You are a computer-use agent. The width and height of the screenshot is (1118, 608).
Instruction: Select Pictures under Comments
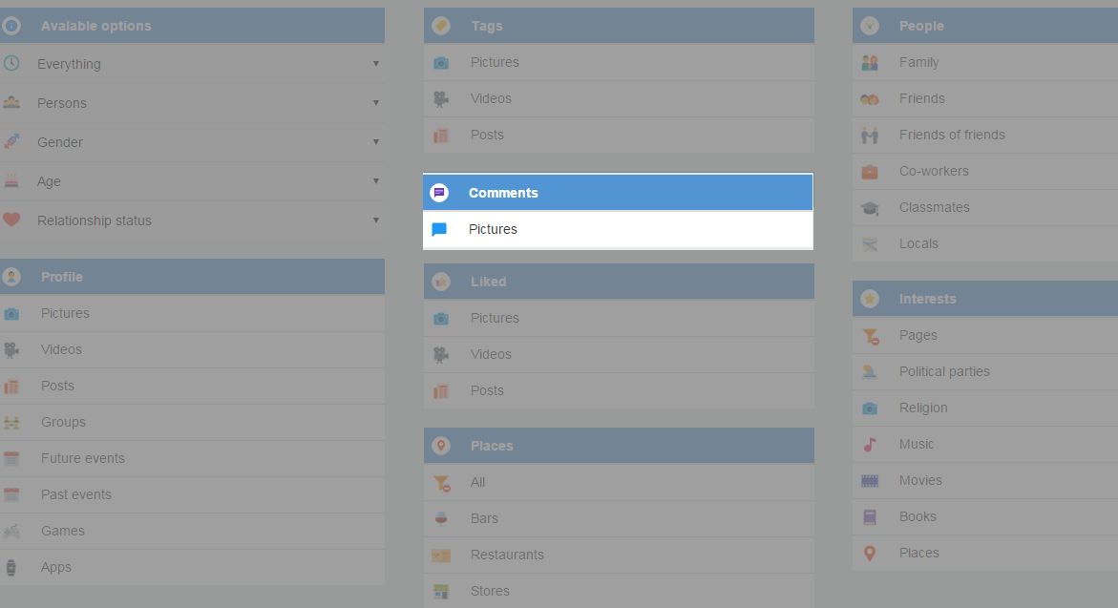[x=493, y=230]
